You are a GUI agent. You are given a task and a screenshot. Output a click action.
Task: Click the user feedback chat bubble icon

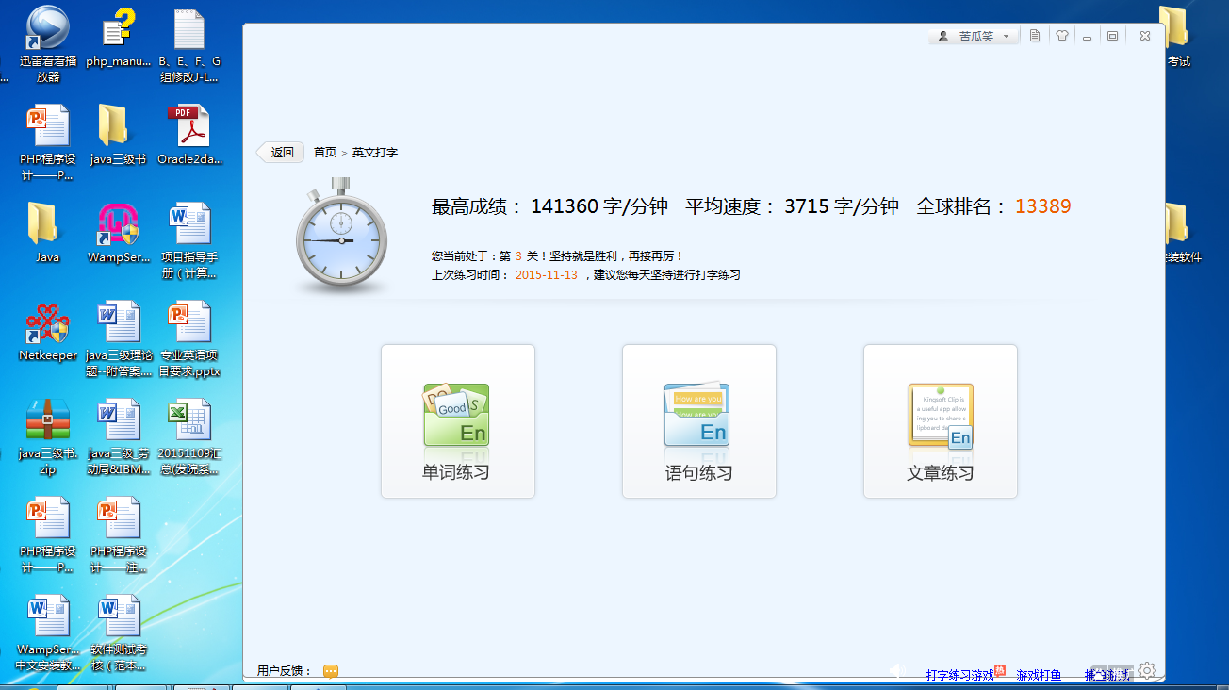tap(331, 671)
